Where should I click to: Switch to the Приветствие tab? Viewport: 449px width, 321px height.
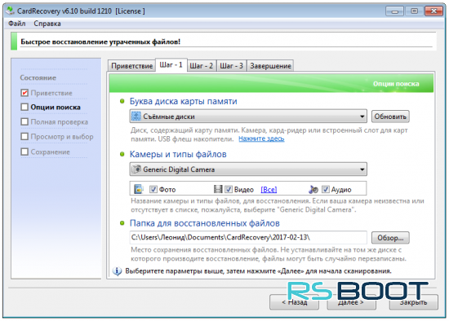[131, 66]
